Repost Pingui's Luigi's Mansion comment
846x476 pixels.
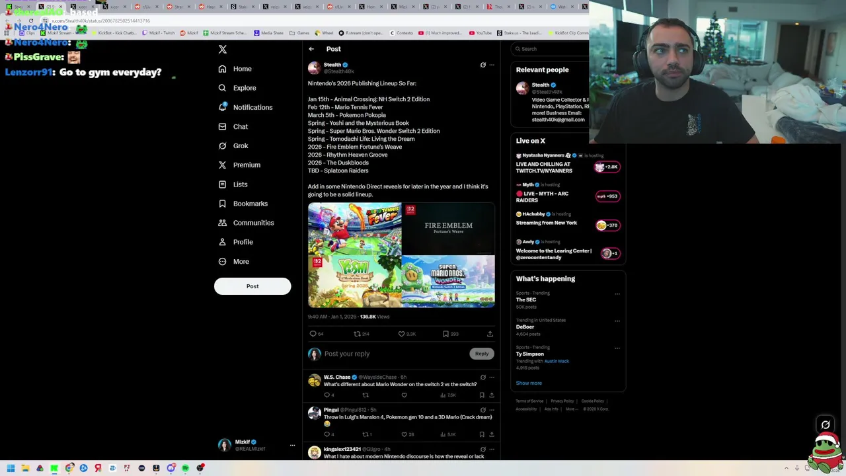point(365,434)
